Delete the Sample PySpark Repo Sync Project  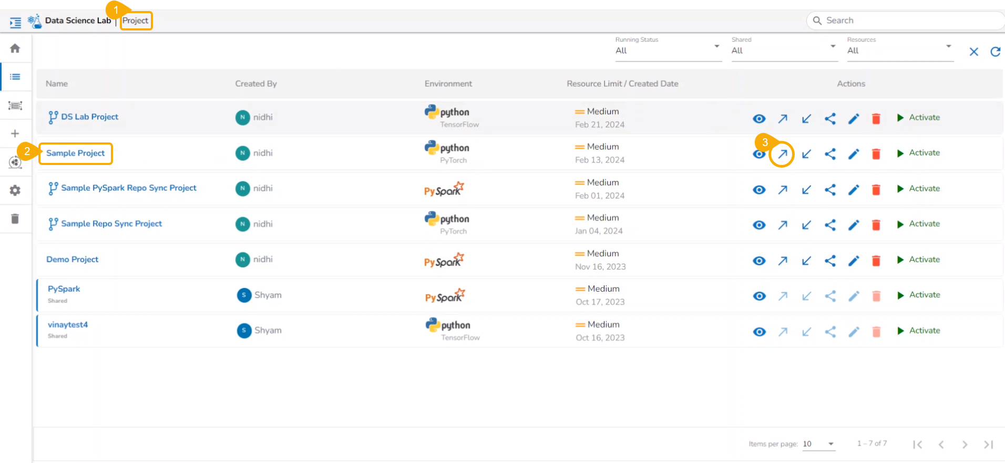[x=876, y=190]
